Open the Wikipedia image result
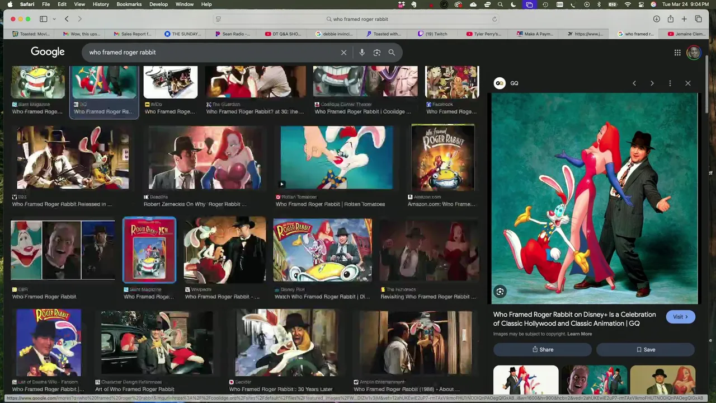The width and height of the screenshot is (716, 403). click(x=225, y=250)
